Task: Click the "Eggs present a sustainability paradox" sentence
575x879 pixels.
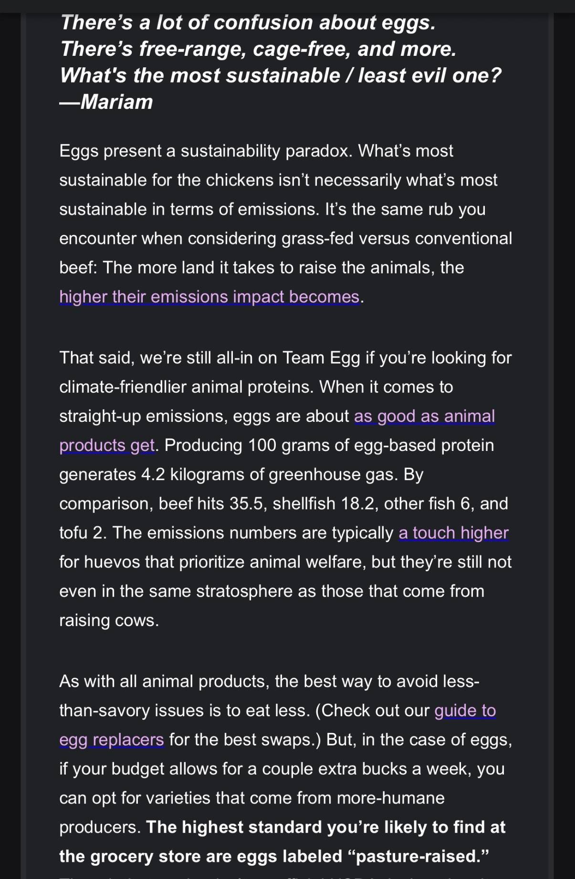Action: click(205, 151)
